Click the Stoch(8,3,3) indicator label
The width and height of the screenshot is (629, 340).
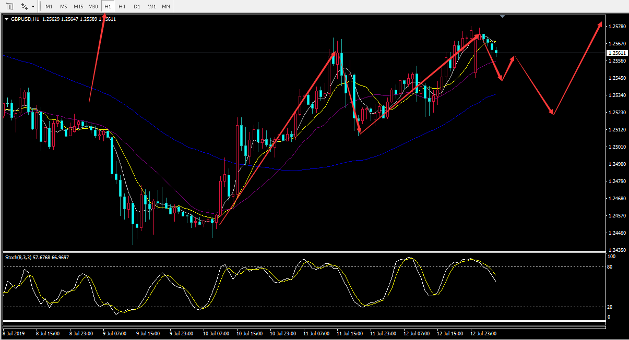(x=37, y=257)
